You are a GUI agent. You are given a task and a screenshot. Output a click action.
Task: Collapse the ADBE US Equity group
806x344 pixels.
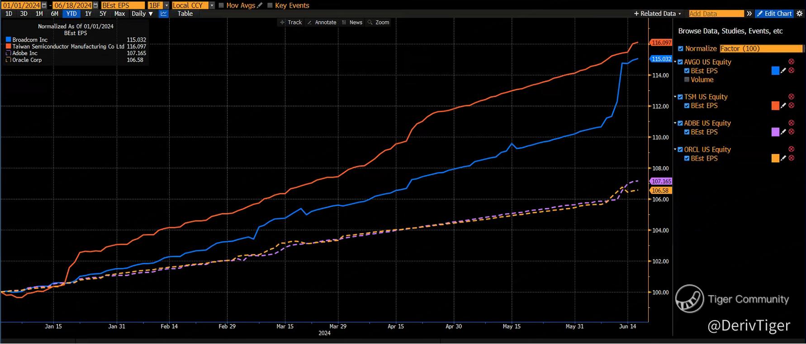click(x=675, y=123)
